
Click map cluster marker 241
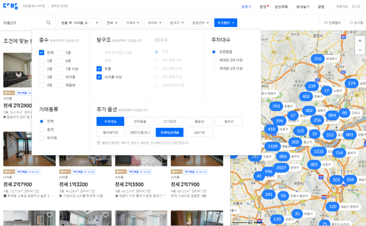269,194
